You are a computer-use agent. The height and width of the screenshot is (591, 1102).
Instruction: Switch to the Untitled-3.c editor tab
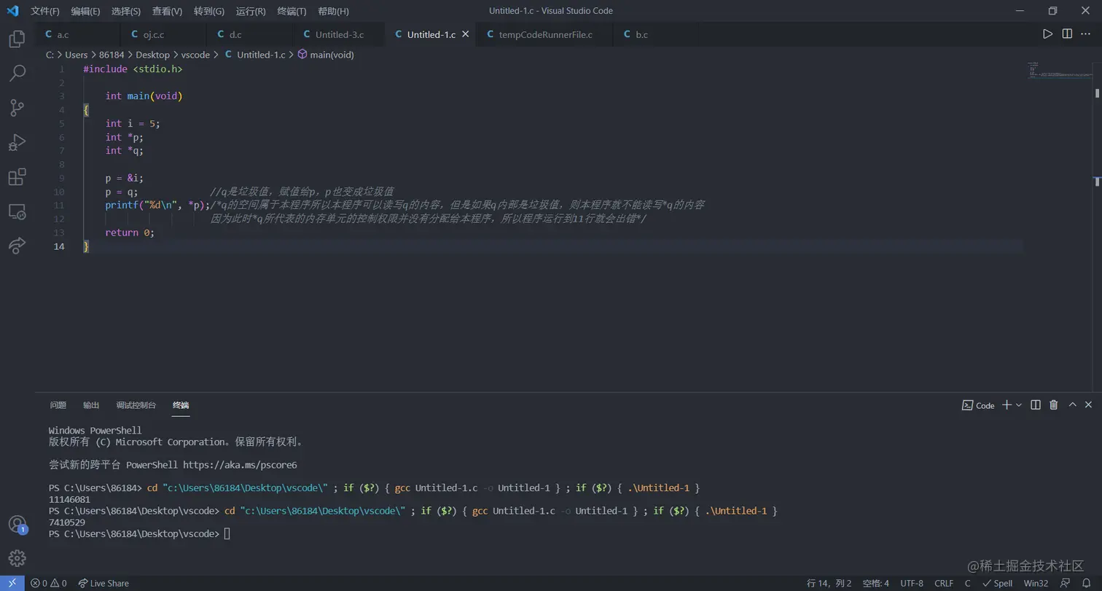[339, 34]
